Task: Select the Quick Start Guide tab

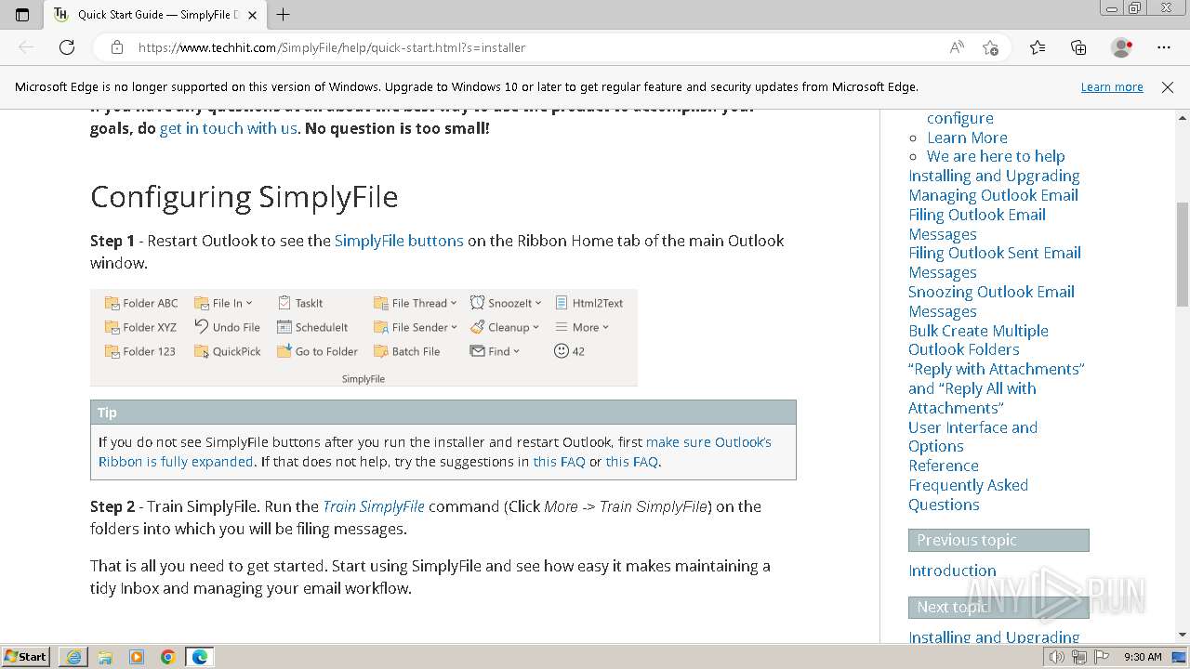Action: [155, 14]
